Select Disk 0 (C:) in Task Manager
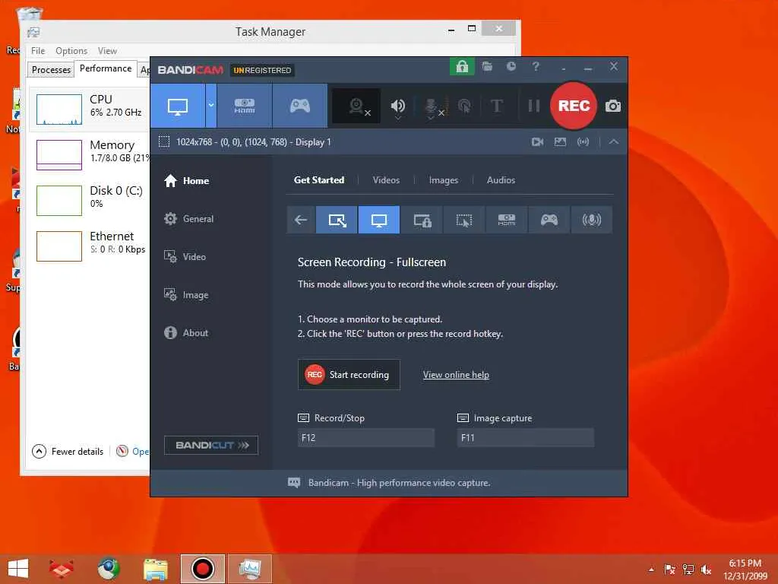Viewport: 778px width, 584px height. tap(90, 200)
